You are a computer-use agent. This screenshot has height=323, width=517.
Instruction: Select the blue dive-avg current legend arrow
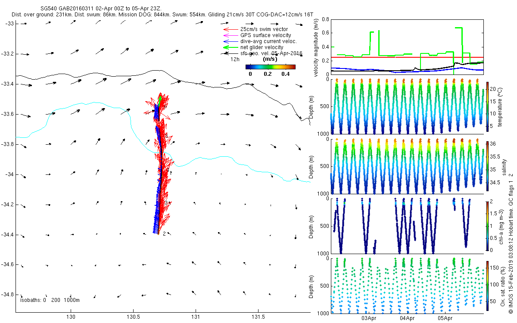coord(230,41)
